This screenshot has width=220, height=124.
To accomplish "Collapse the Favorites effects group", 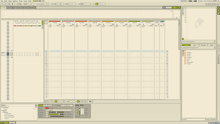I will [2, 107].
